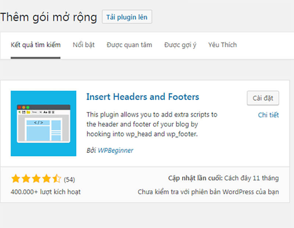Click the half-filled fifth rating star
Image resolution: width=294 pixels, height=228 pixels.
click(x=57, y=178)
